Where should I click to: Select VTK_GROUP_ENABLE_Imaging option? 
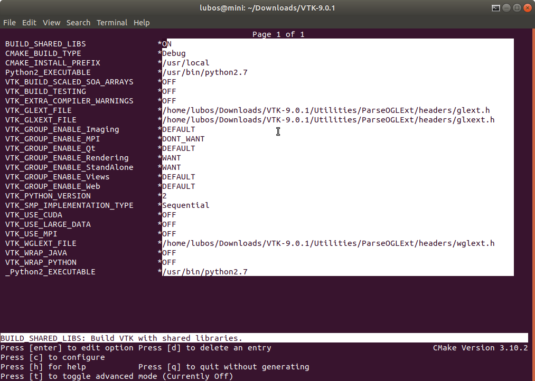(x=62, y=129)
